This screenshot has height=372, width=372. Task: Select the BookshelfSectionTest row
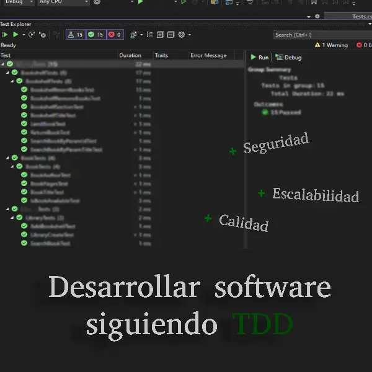pos(57,107)
